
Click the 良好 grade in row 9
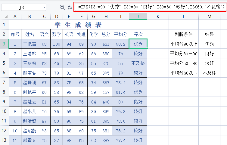138,102
